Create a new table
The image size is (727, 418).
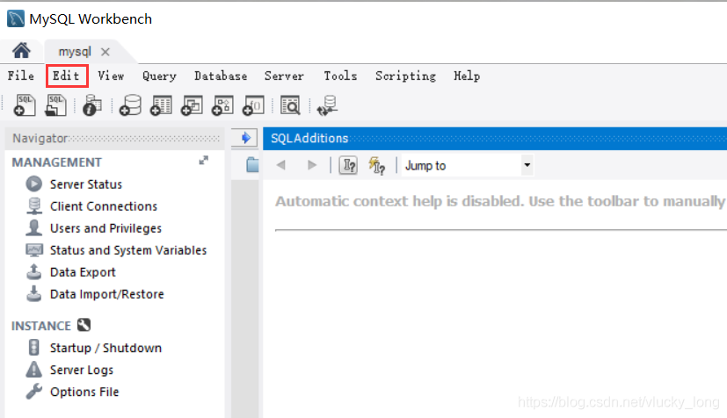click(x=161, y=105)
